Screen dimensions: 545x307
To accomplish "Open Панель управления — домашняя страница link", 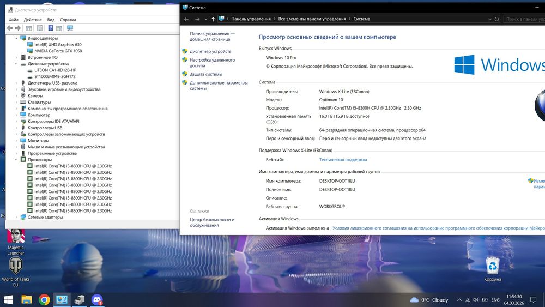I will pyautogui.click(x=212, y=37).
